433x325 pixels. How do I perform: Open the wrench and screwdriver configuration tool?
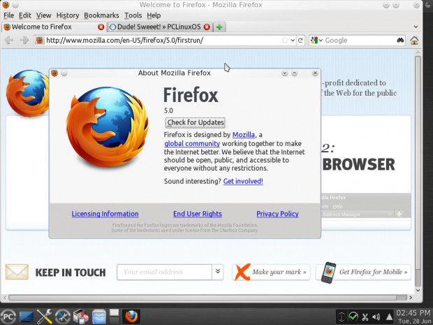pos(44,317)
